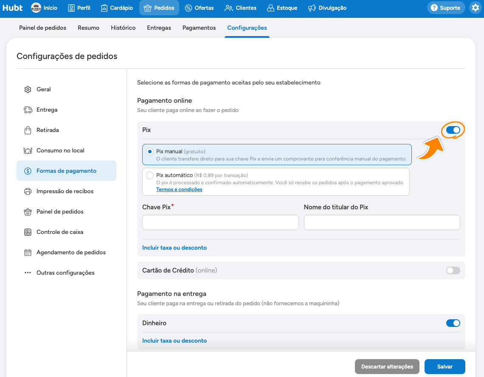484x377 pixels.
Task: Click the sidebar Painel de pedidos basket icon
Action: (x=28, y=212)
